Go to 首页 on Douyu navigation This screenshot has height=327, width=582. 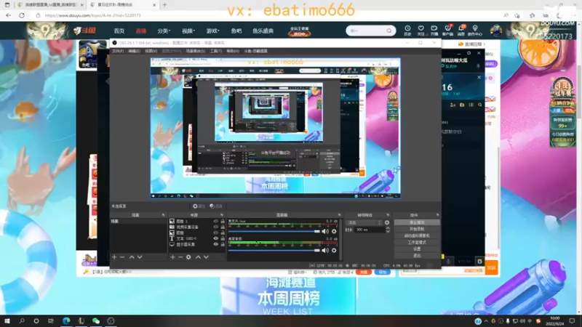coord(119,31)
